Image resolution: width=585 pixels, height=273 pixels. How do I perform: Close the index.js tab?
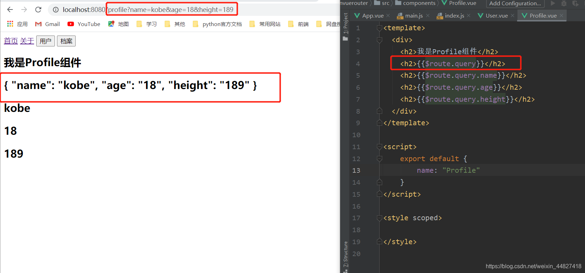pyautogui.click(x=469, y=15)
